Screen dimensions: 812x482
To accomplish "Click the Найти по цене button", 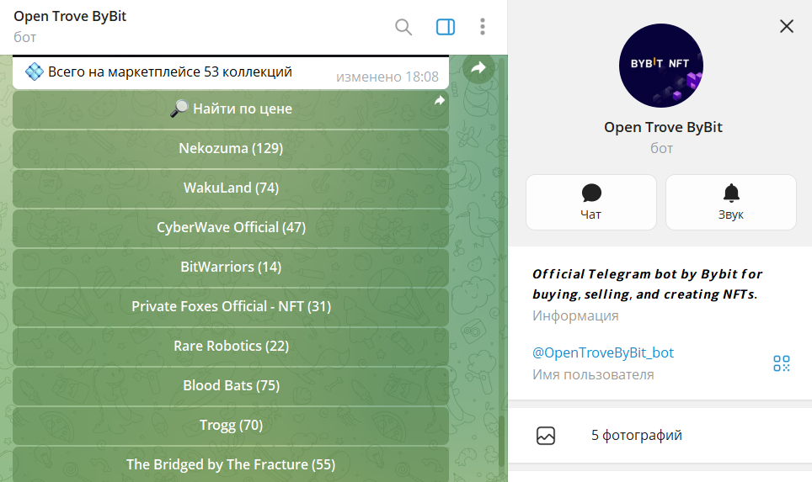I will 231,109.
